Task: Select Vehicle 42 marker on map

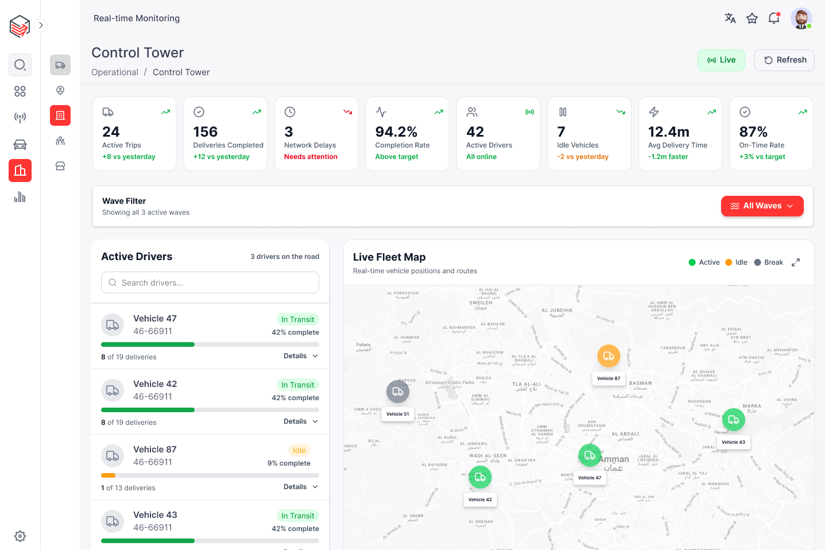Action: 480,477
